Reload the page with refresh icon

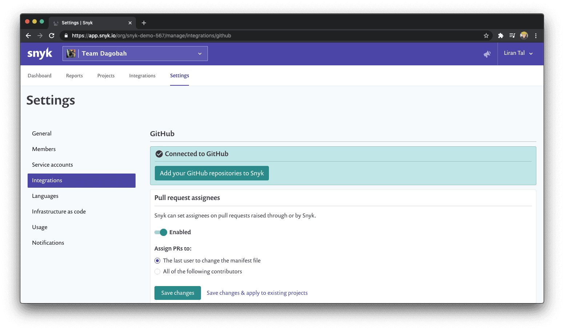pos(52,36)
